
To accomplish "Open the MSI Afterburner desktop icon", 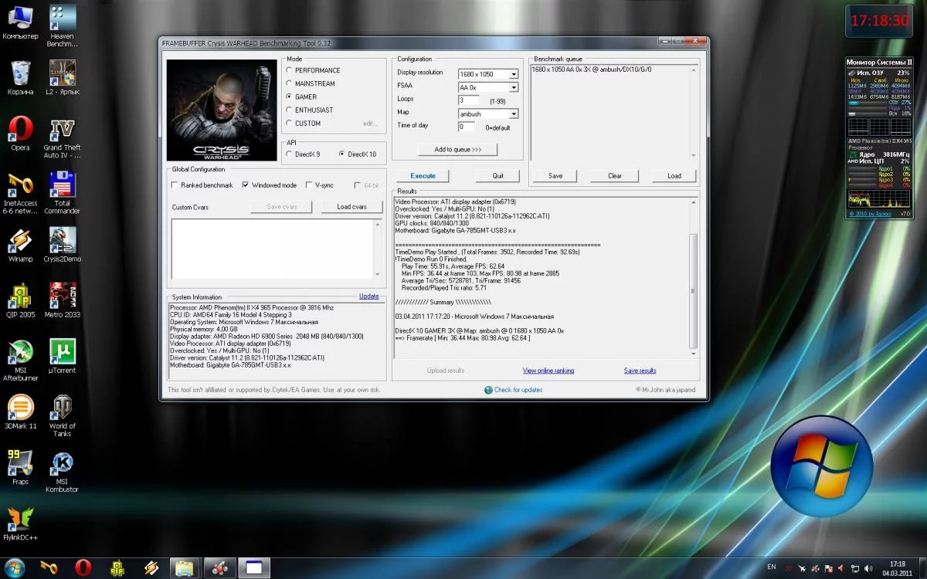I will tap(20, 354).
